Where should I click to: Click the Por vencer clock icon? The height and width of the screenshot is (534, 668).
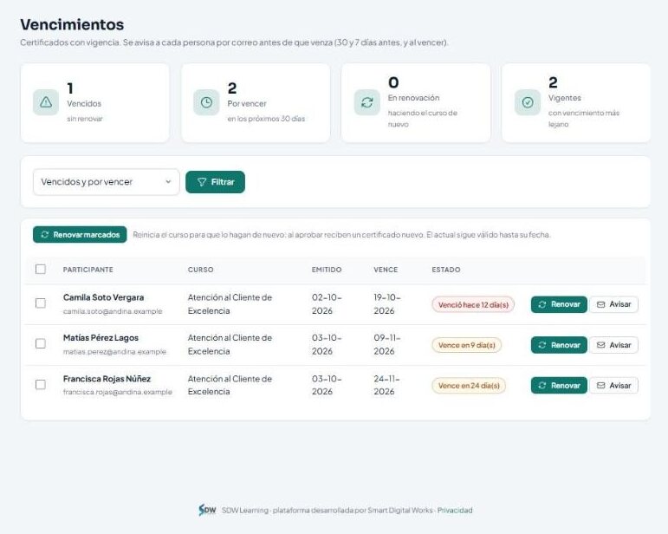coord(206,102)
